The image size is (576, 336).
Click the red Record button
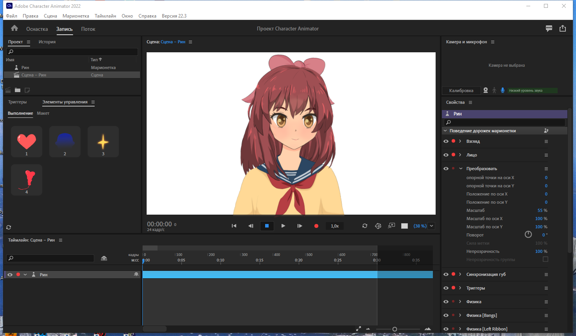click(316, 226)
